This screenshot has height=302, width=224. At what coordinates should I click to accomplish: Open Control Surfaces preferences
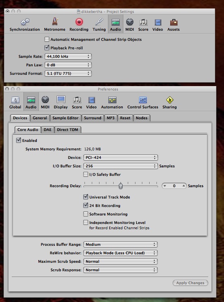143,103
